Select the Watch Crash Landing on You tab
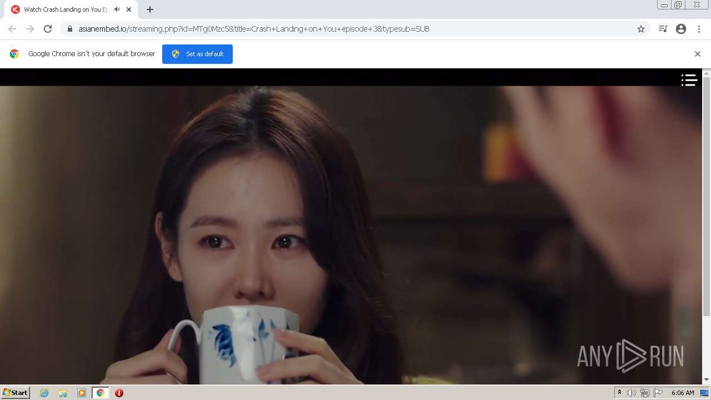 click(x=72, y=9)
